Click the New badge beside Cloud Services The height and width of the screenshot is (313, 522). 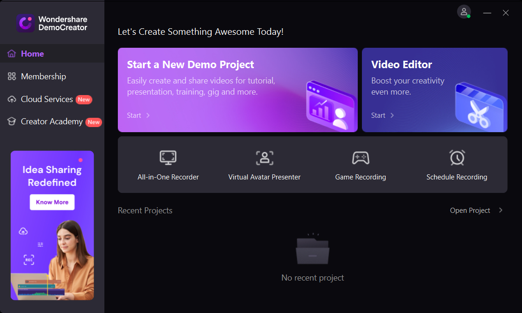(x=84, y=99)
